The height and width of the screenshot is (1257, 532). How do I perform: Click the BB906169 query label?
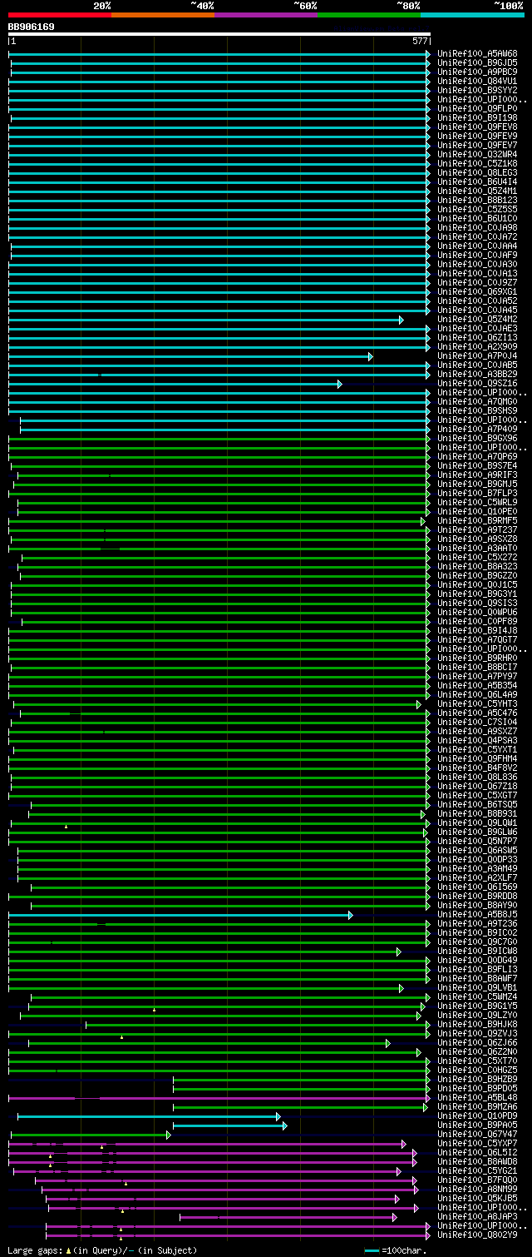[32, 27]
